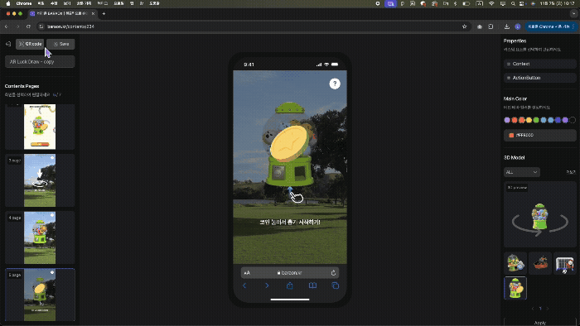Screen dimensions: 580x326
Task: Select the 3 page thumbnail
Action: [40, 180]
